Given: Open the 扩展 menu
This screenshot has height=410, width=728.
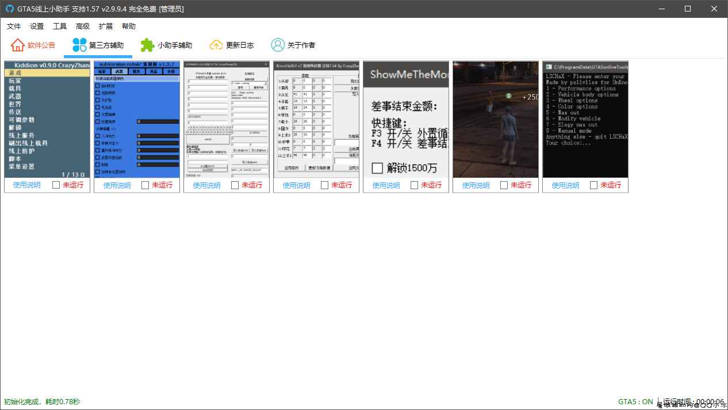Looking at the screenshot, I should click(x=106, y=26).
